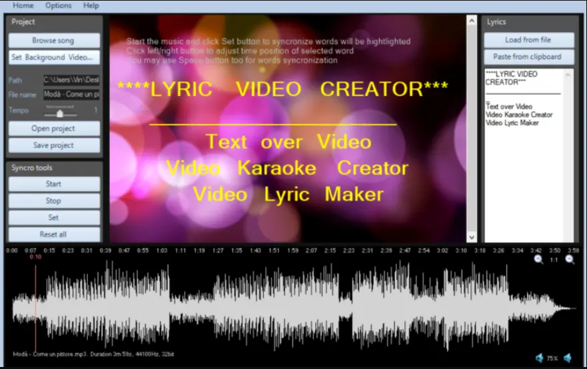Click the word 'LYRIC' in the preview title
The height and width of the screenshot is (369, 587).
181,89
